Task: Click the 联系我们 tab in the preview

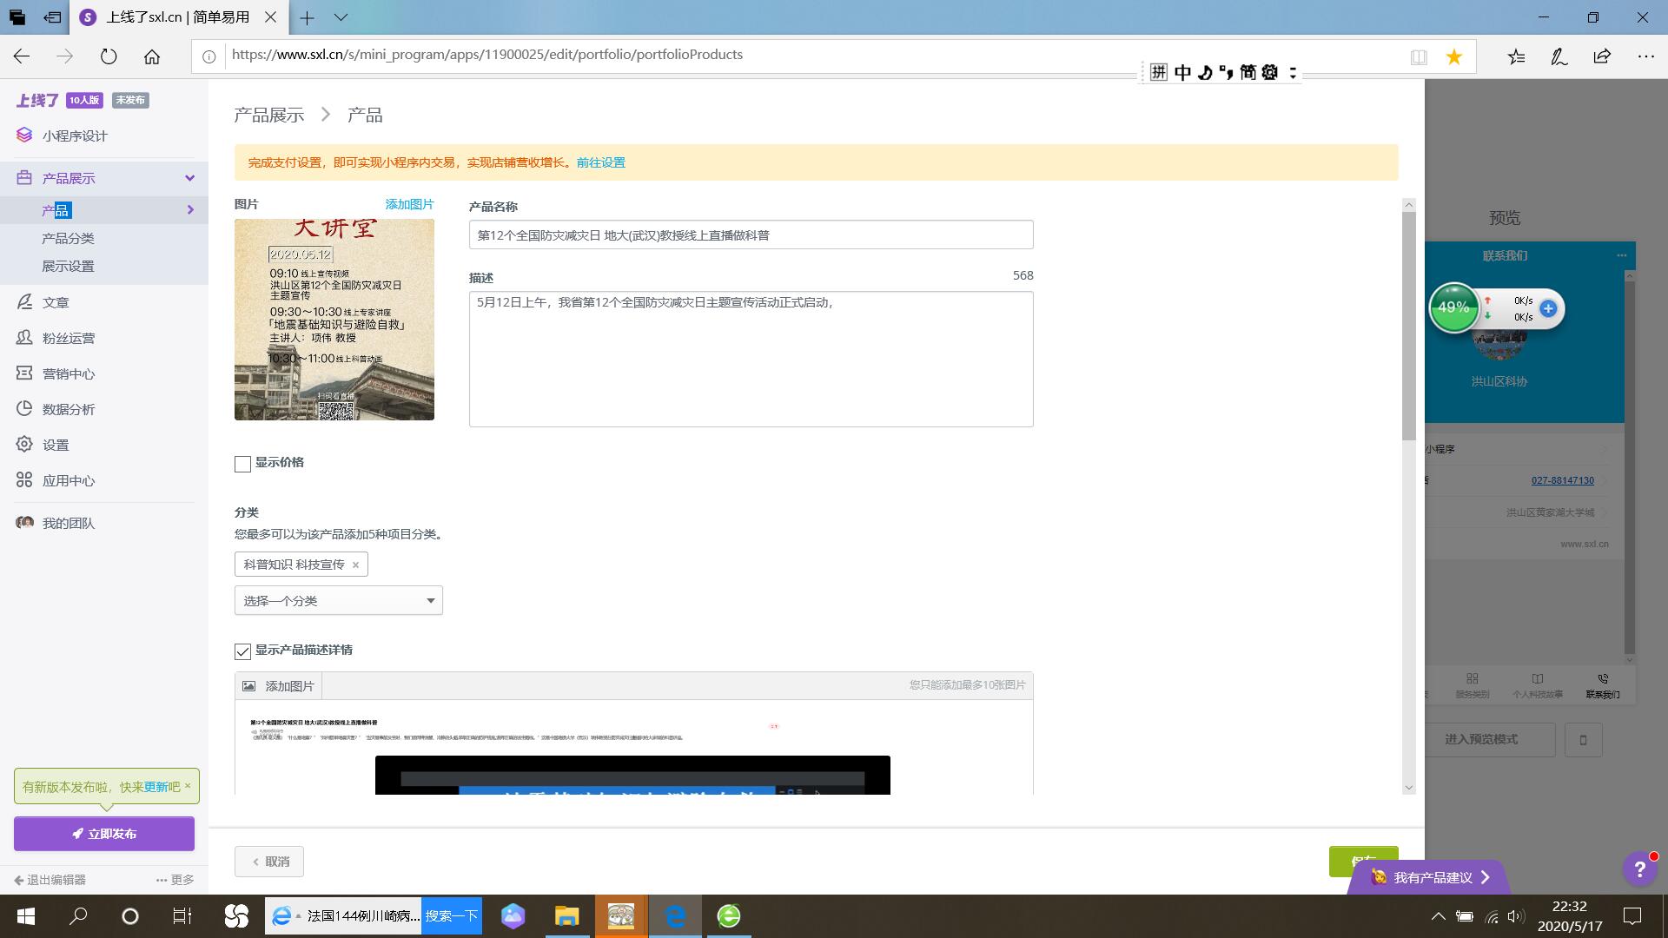Action: point(1602,685)
